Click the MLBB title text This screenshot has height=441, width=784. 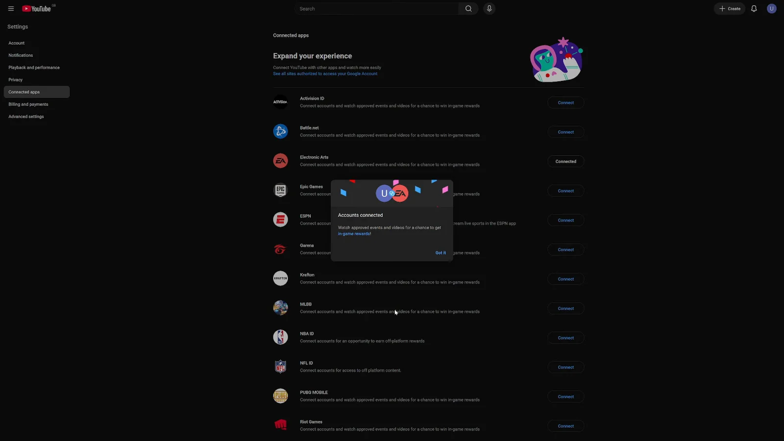click(x=306, y=304)
